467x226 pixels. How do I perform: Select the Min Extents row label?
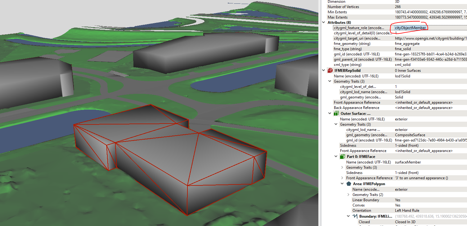338,12
